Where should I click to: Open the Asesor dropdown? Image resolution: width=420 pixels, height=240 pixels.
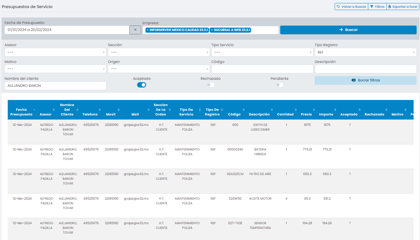[x=55, y=52]
